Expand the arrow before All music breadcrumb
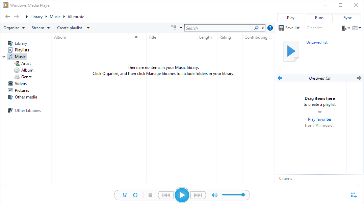The width and height of the screenshot is (364, 204). click(x=64, y=16)
